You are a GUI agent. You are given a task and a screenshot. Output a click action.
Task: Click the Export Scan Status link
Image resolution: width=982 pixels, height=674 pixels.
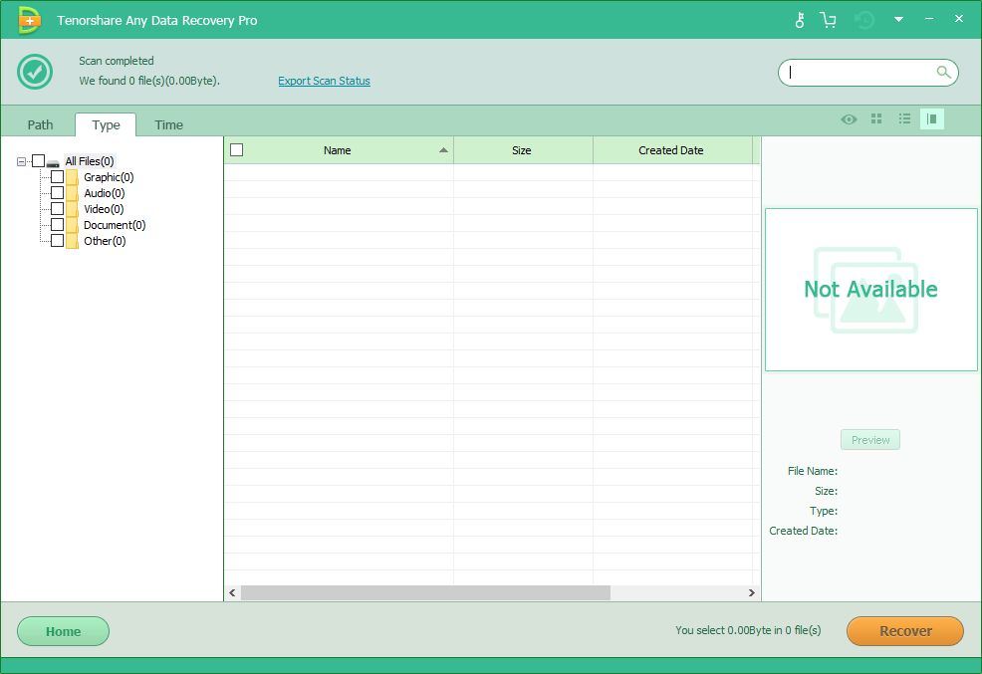click(x=324, y=81)
